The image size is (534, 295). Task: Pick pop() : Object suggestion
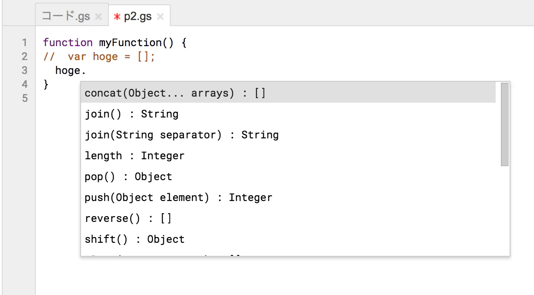tap(288, 177)
